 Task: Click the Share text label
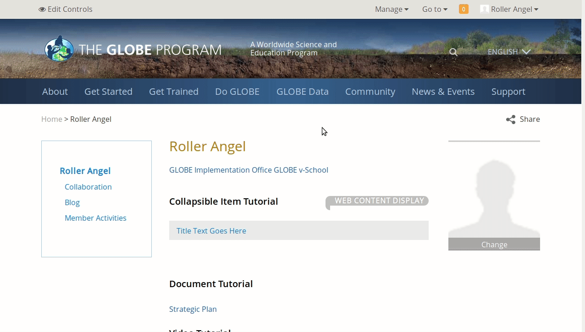(530, 119)
